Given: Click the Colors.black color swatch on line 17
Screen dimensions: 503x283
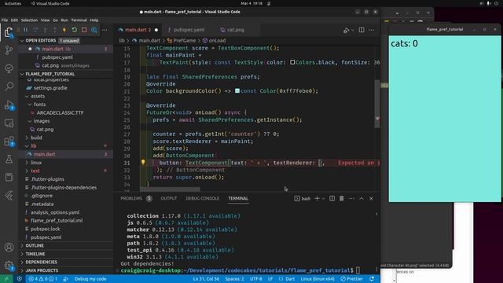Looking at the screenshot, I should [292, 62].
